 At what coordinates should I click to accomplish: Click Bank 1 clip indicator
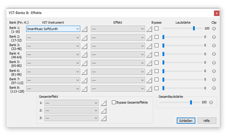click(x=214, y=29)
